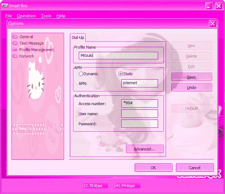Click the empty User name field
Image resolution: width=225 pixels, height=194 pixels.
click(140, 114)
